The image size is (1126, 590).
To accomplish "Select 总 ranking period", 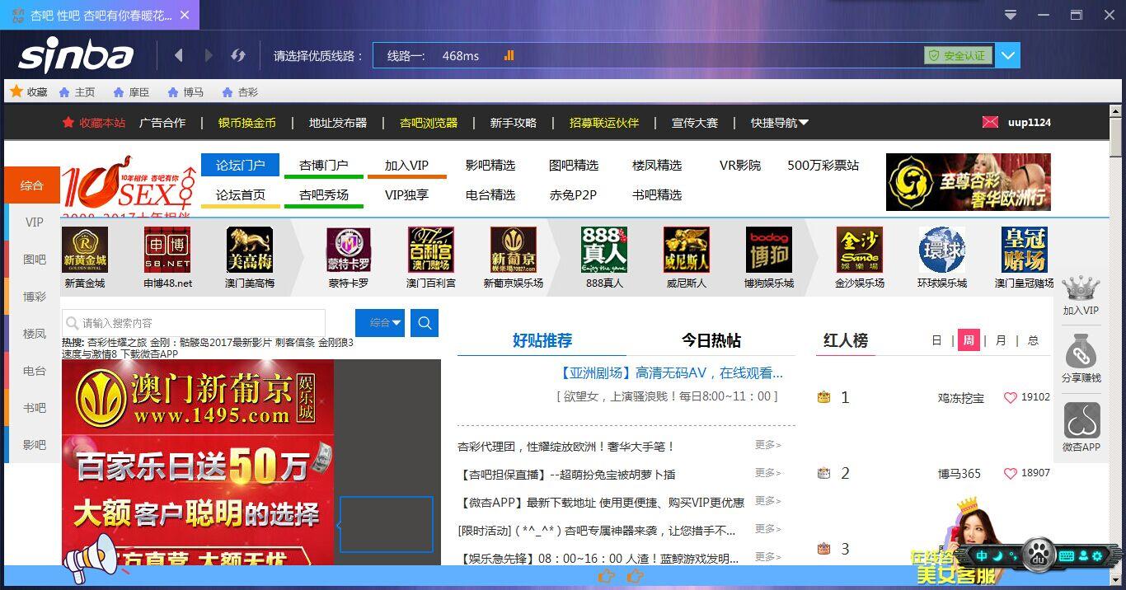I will tap(1033, 340).
